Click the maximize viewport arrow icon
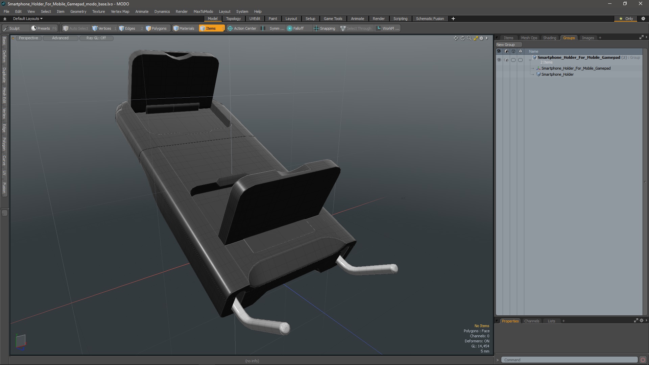 click(x=476, y=38)
